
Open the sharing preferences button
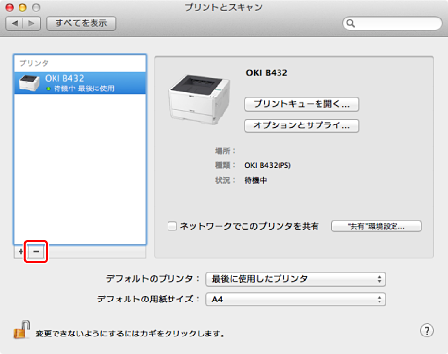pyautogui.click(x=376, y=226)
